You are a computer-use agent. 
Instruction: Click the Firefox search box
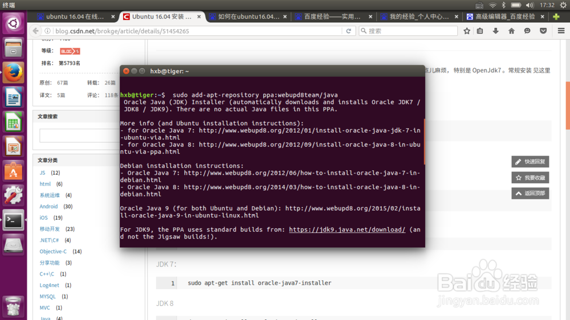coord(408,31)
